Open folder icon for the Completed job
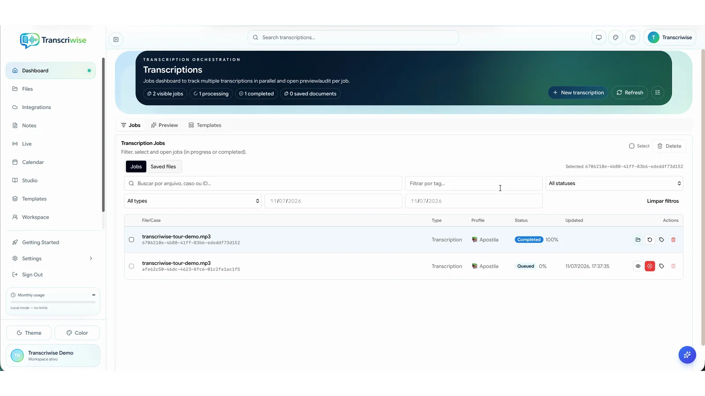This screenshot has width=705, height=396. click(638, 240)
